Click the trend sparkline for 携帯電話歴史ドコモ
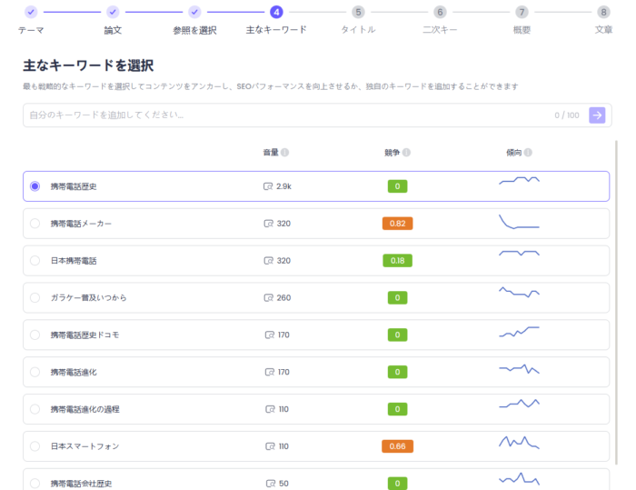The image size is (636, 490). (519, 332)
